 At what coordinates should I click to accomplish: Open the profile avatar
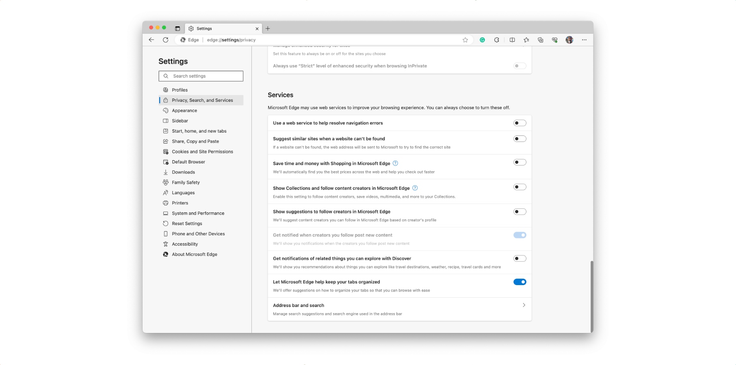coord(569,40)
